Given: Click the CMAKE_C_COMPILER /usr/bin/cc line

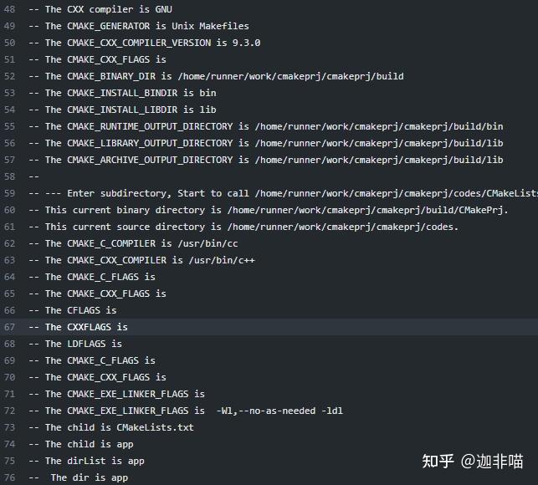Looking at the screenshot, I should point(134,243).
